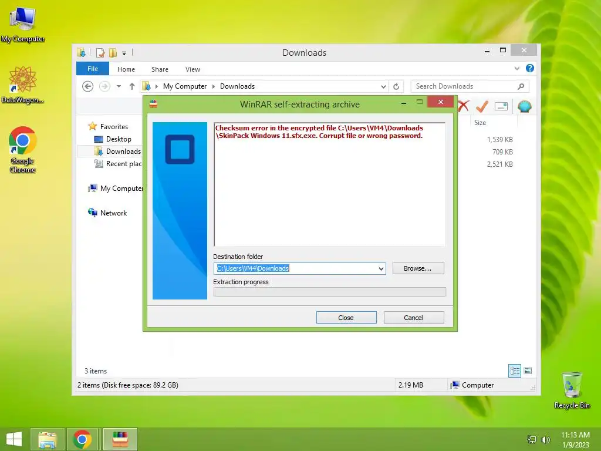The image size is (601, 451).
Task: Open Destination folder combo dropdown arrow
Action: (x=381, y=268)
